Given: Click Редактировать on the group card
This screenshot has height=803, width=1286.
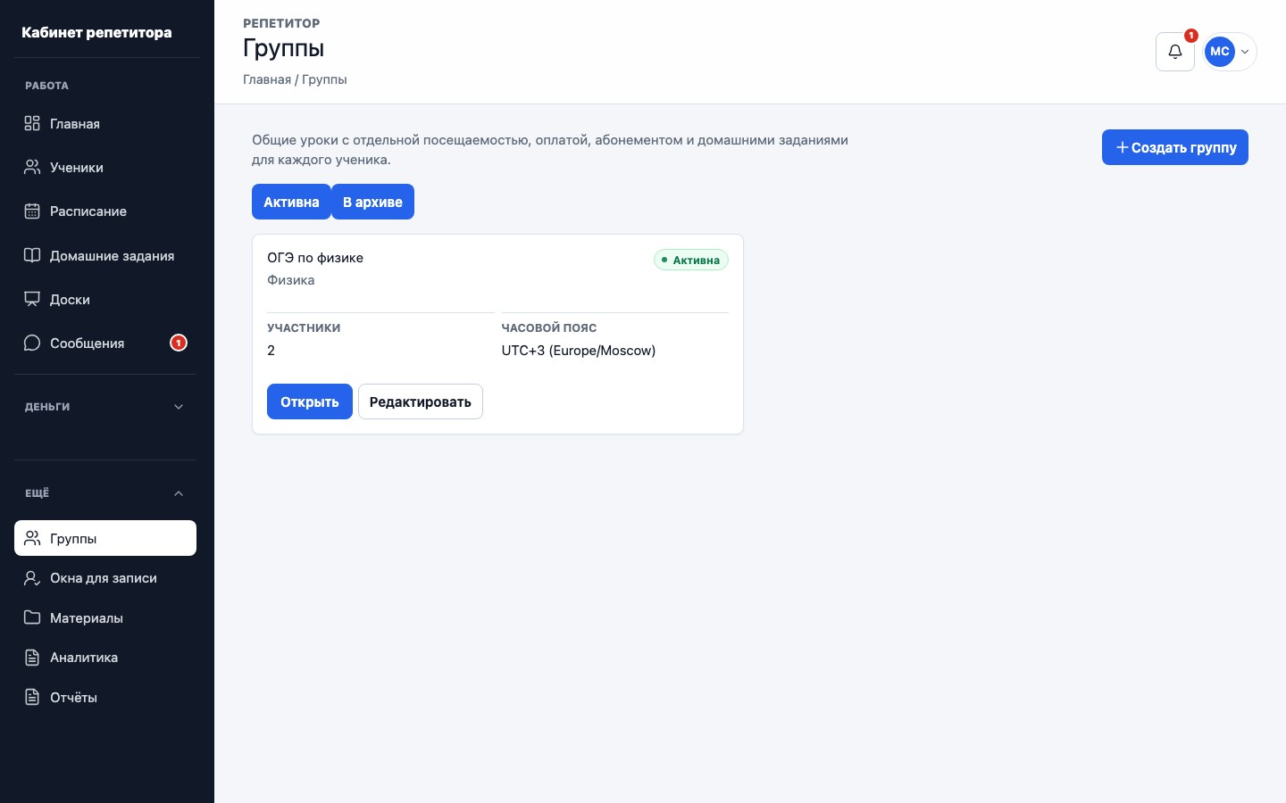Looking at the screenshot, I should (x=421, y=401).
